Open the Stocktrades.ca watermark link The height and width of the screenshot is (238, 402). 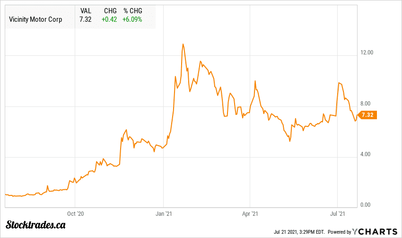(35, 224)
